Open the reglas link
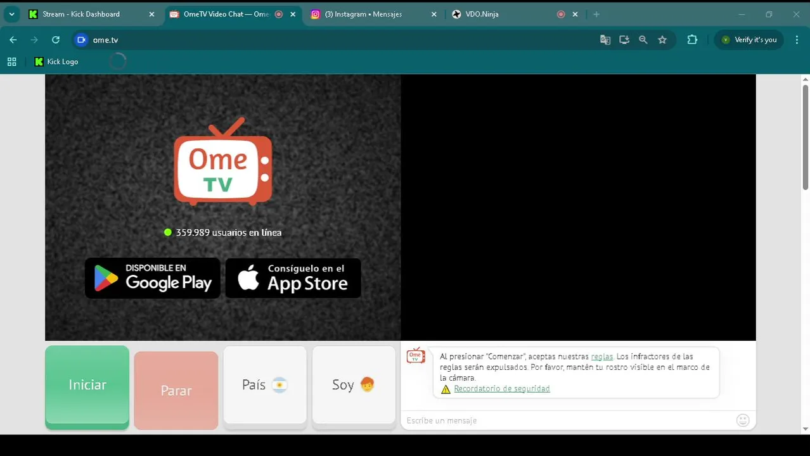The width and height of the screenshot is (810, 456). click(601, 357)
